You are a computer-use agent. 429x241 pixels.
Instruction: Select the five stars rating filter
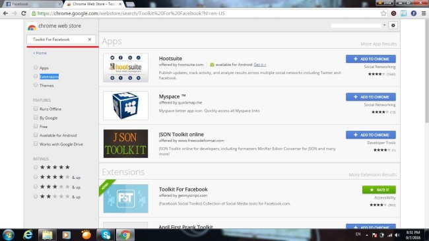pos(36,167)
